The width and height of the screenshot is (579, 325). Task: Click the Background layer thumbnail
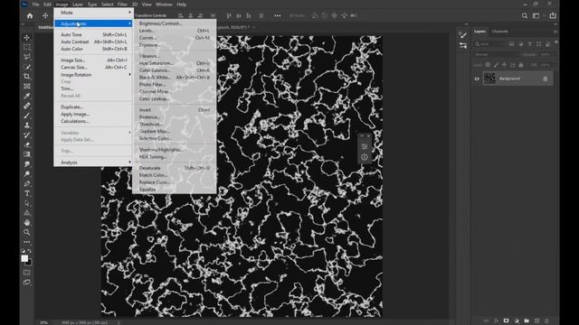[489, 79]
